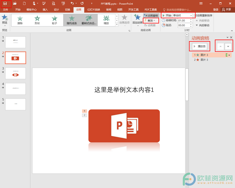Save the presentation with the floppy icon
Image resolution: width=235 pixels, height=188 pixels.
[x=5, y=3]
